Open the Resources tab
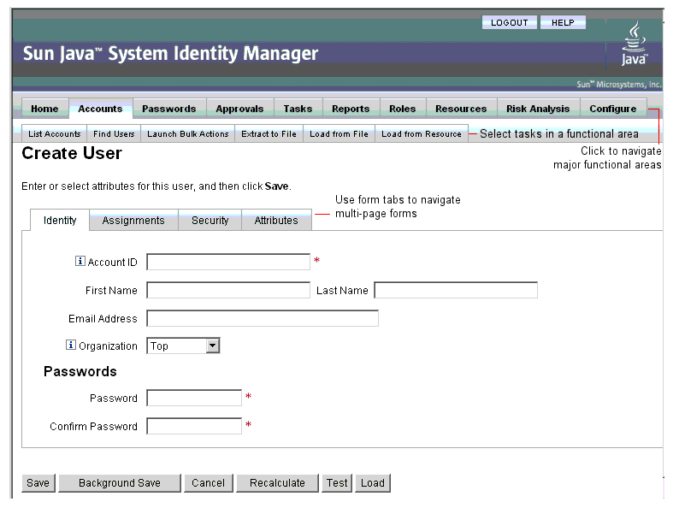 (461, 109)
